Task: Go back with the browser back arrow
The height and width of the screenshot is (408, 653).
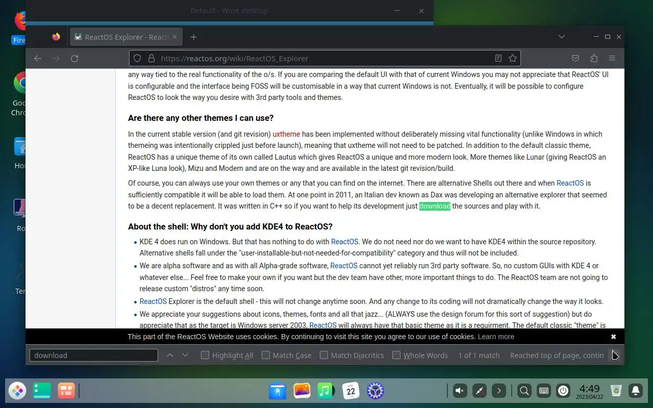Action: point(38,58)
